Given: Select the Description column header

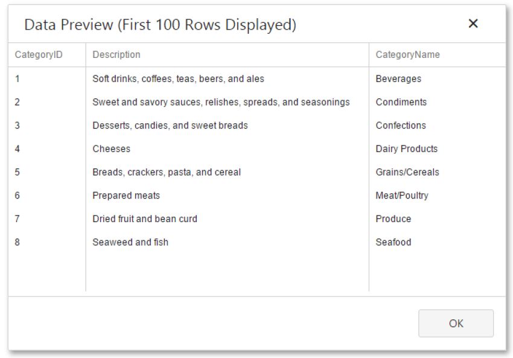Looking at the screenshot, I should point(116,55).
